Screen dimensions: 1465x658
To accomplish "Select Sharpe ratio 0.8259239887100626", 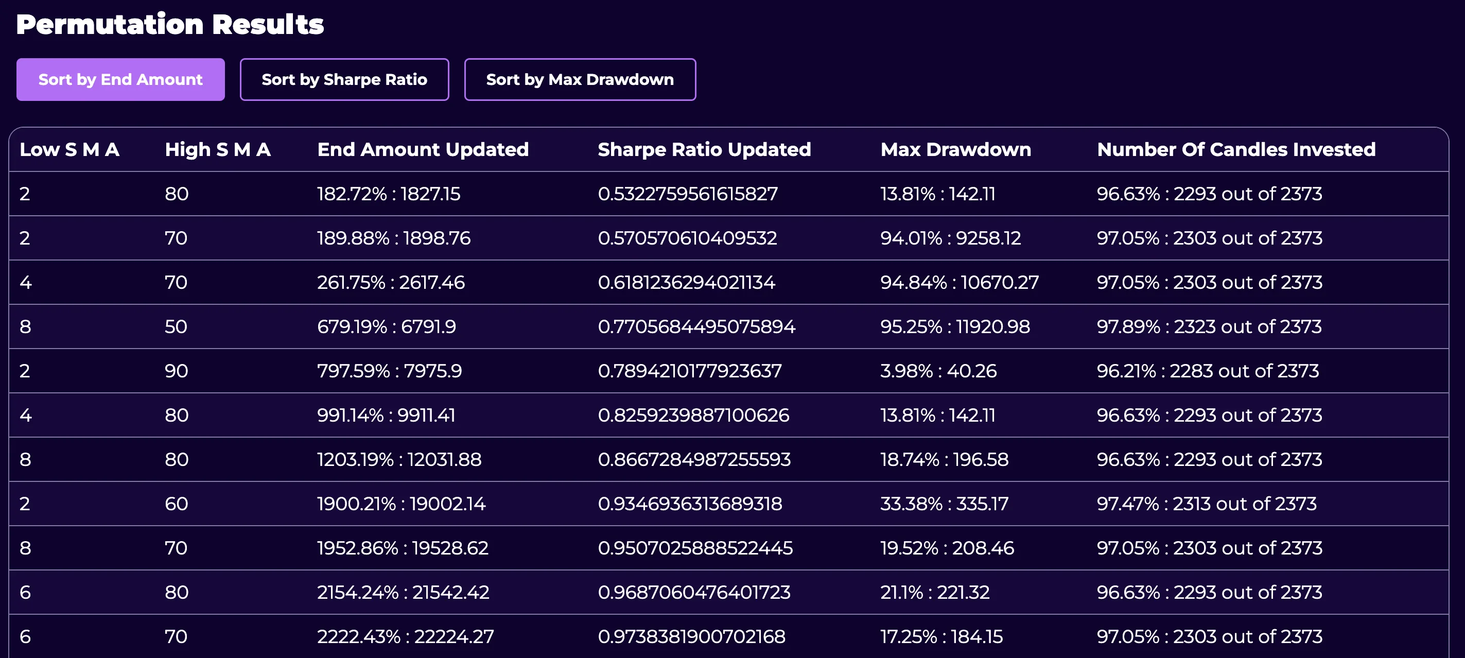I will point(693,415).
